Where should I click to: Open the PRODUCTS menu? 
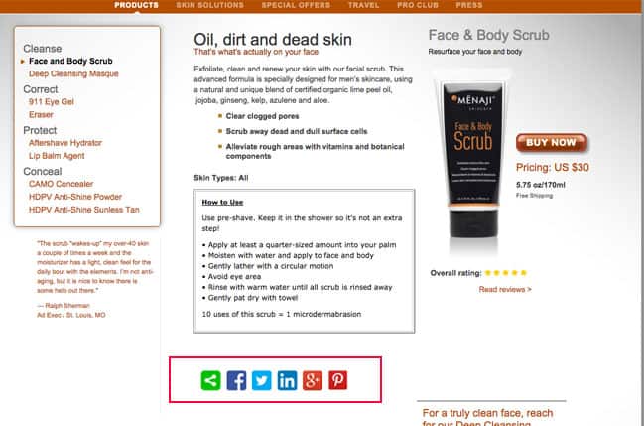pos(136,5)
